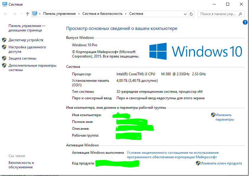The width and height of the screenshot is (249, 176).
Task: Click the search magnifier icon
Action: tap(240, 14)
